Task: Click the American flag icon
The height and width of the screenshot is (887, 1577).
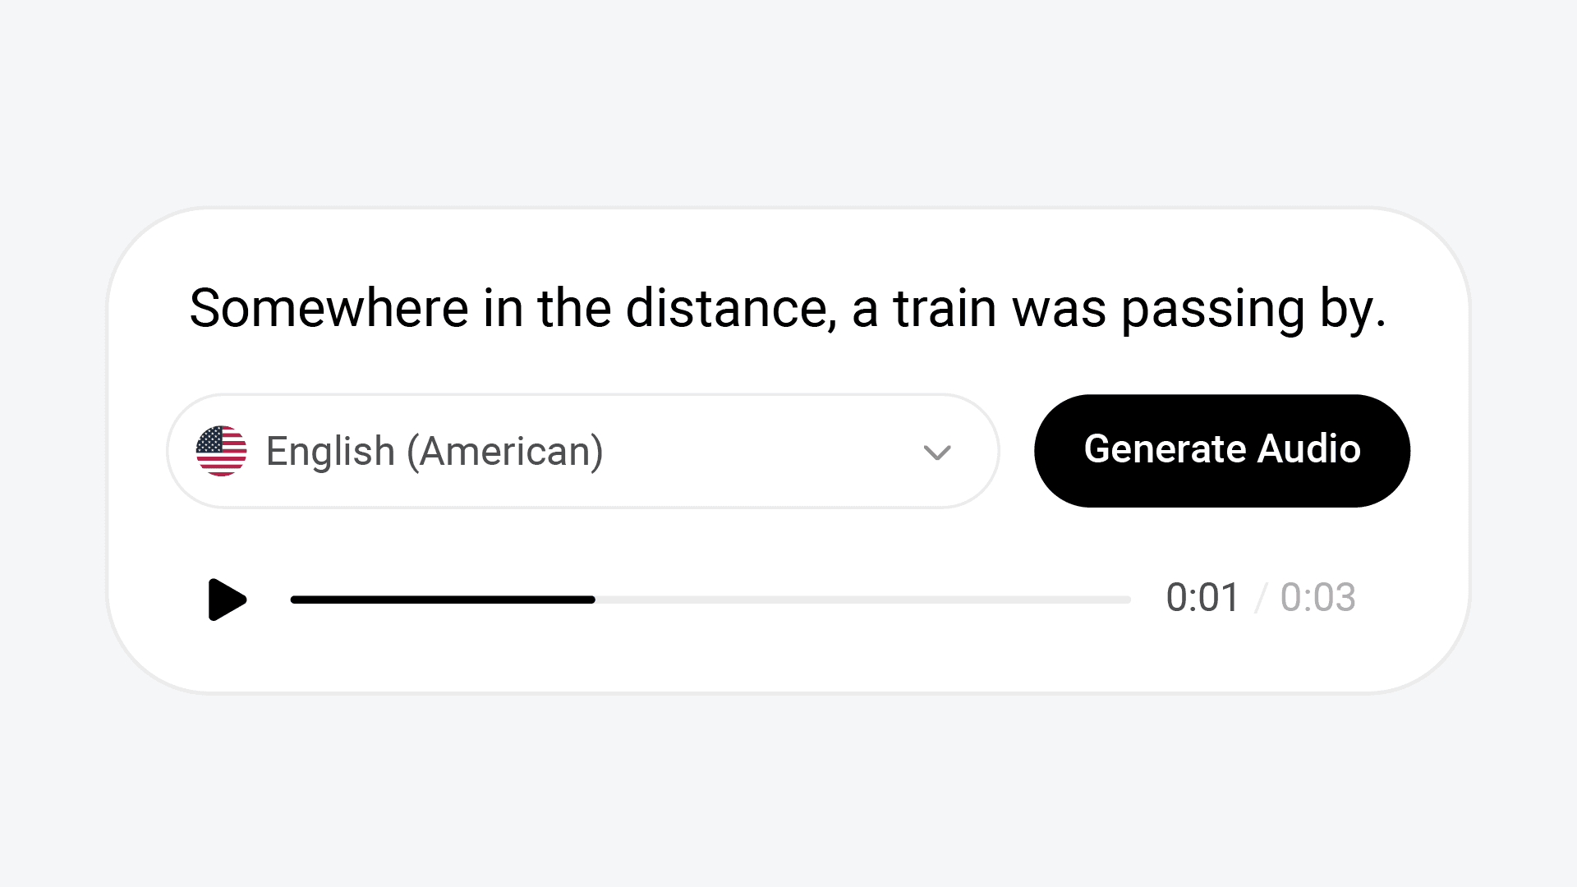Action: coord(221,451)
